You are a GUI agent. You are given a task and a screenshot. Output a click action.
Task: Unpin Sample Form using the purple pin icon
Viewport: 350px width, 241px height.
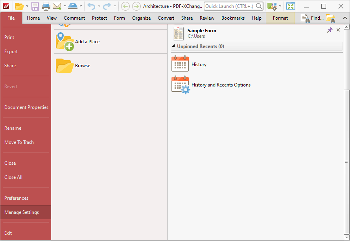coord(330,30)
